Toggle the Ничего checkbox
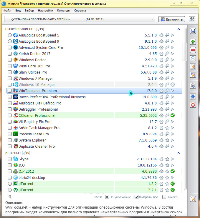 164,197
